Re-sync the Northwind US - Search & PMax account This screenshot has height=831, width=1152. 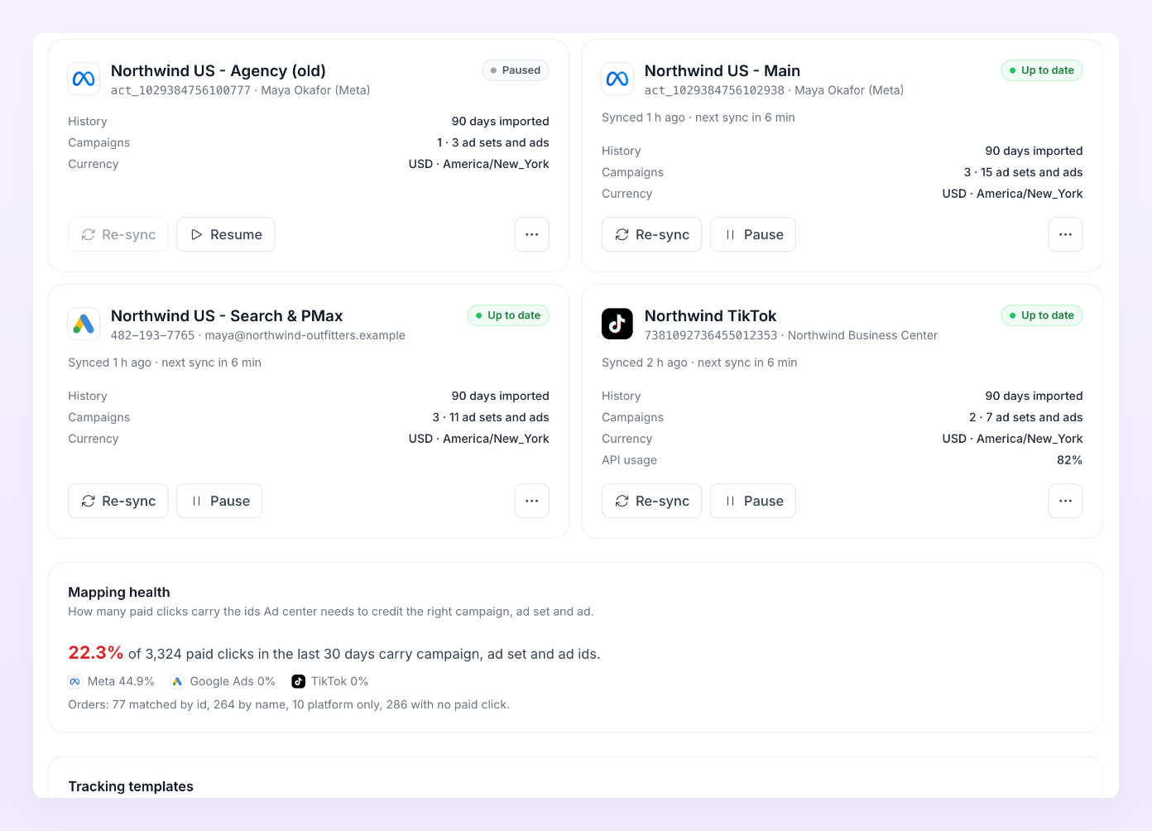118,501
